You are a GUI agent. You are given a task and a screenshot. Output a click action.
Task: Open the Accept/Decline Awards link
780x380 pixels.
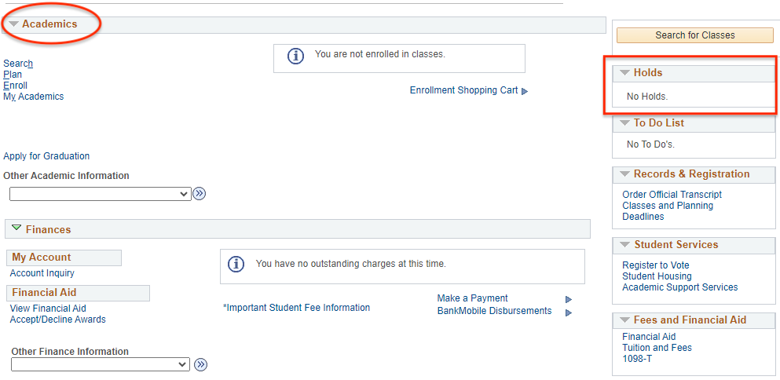click(58, 320)
